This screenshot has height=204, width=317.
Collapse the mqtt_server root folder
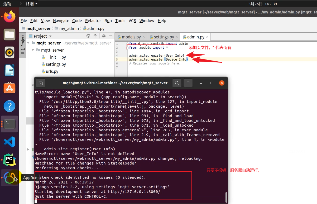pyautogui.click(x=28, y=43)
